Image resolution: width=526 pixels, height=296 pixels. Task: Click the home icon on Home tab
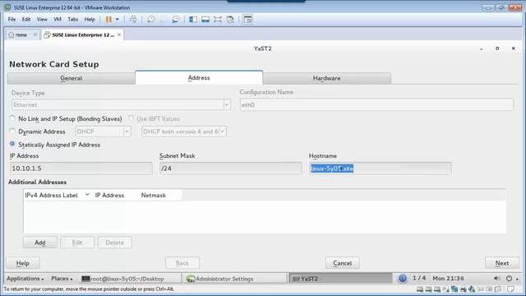tap(11, 35)
